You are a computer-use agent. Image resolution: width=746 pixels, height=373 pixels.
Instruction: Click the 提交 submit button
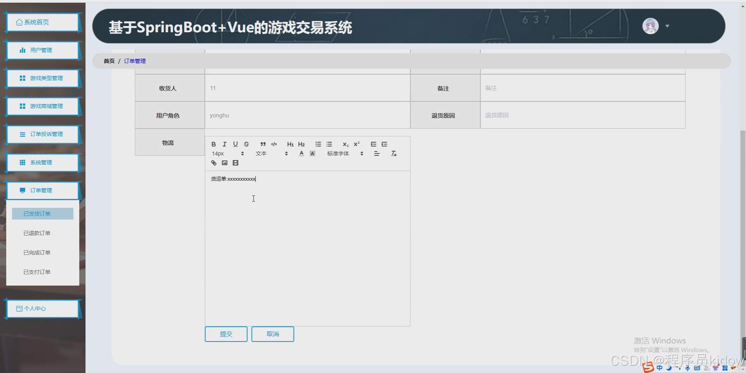(226, 334)
